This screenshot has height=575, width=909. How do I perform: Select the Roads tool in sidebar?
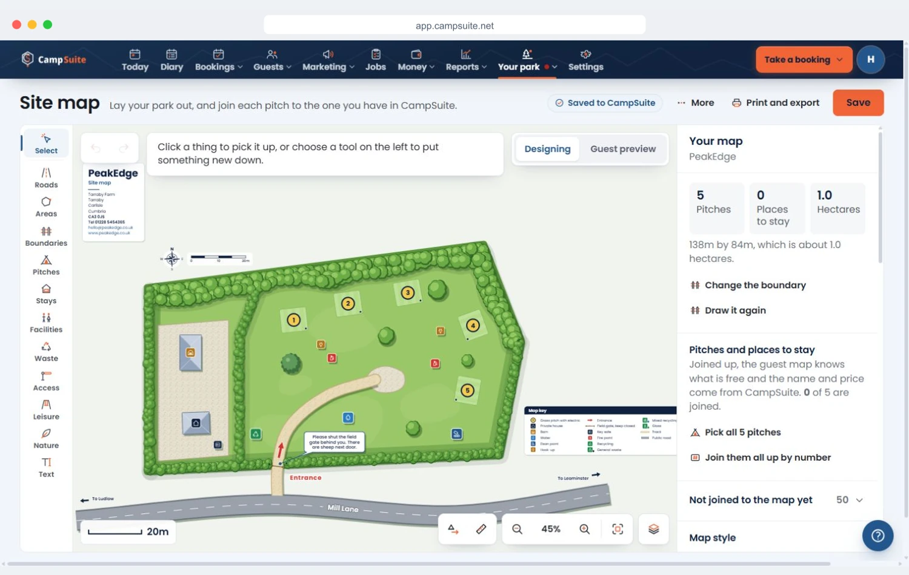pos(46,178)
